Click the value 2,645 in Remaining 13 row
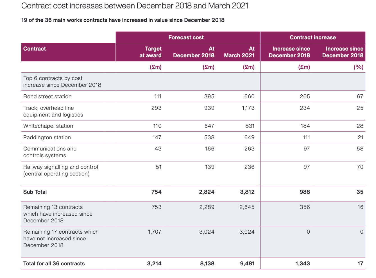The image size is (376, 278). tap(247, 207)
